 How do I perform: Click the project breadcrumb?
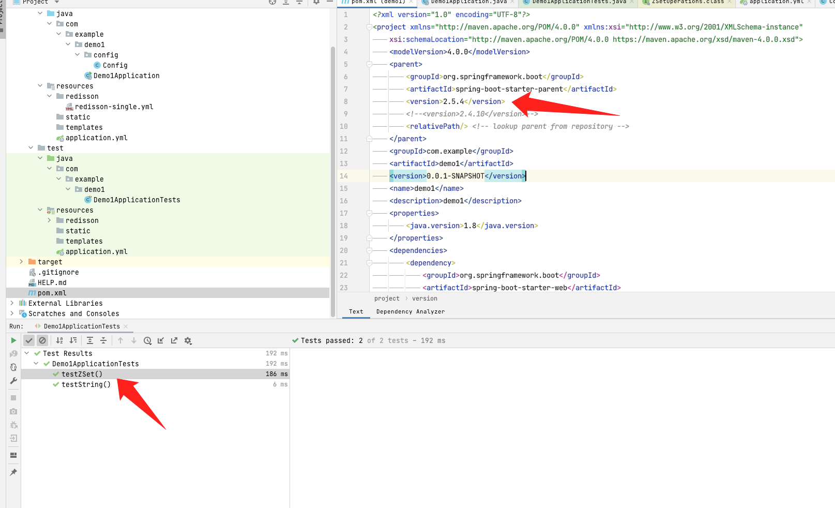tap(387, 298)
